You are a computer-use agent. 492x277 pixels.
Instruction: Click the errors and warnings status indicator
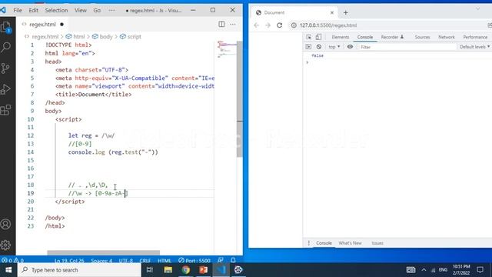pyautogui.click(x=12, y=260)
